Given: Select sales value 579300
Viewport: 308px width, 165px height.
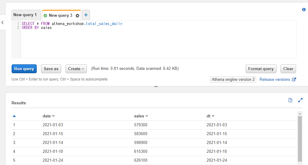Looking at the screenshot, I should 141,125.
